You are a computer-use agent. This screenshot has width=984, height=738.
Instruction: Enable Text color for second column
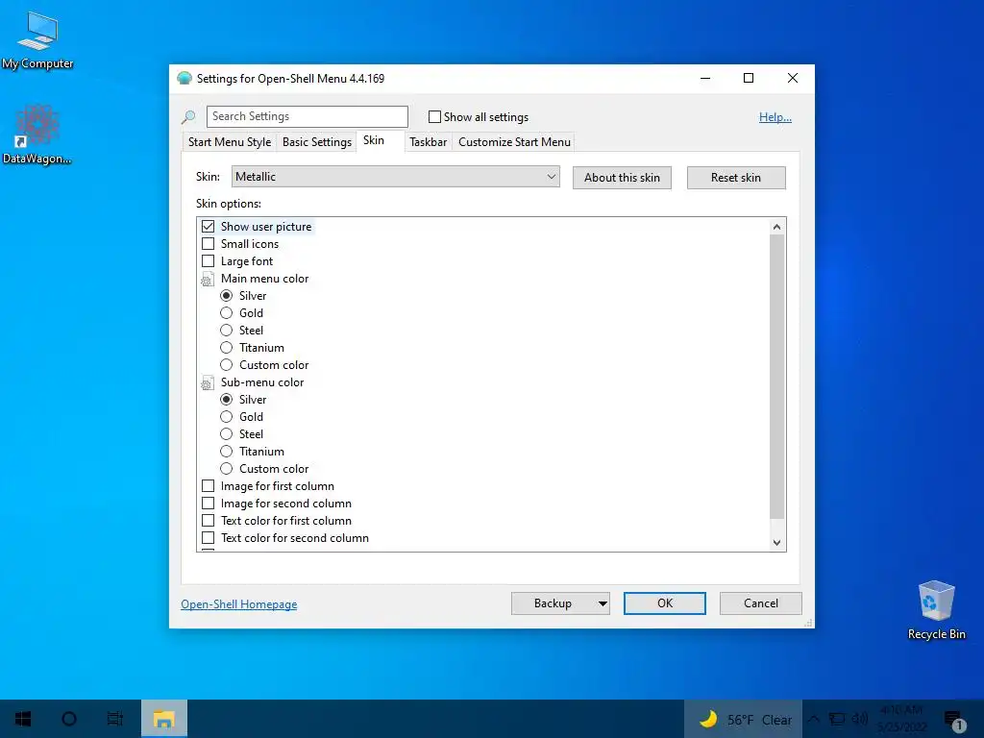point(209,538)
